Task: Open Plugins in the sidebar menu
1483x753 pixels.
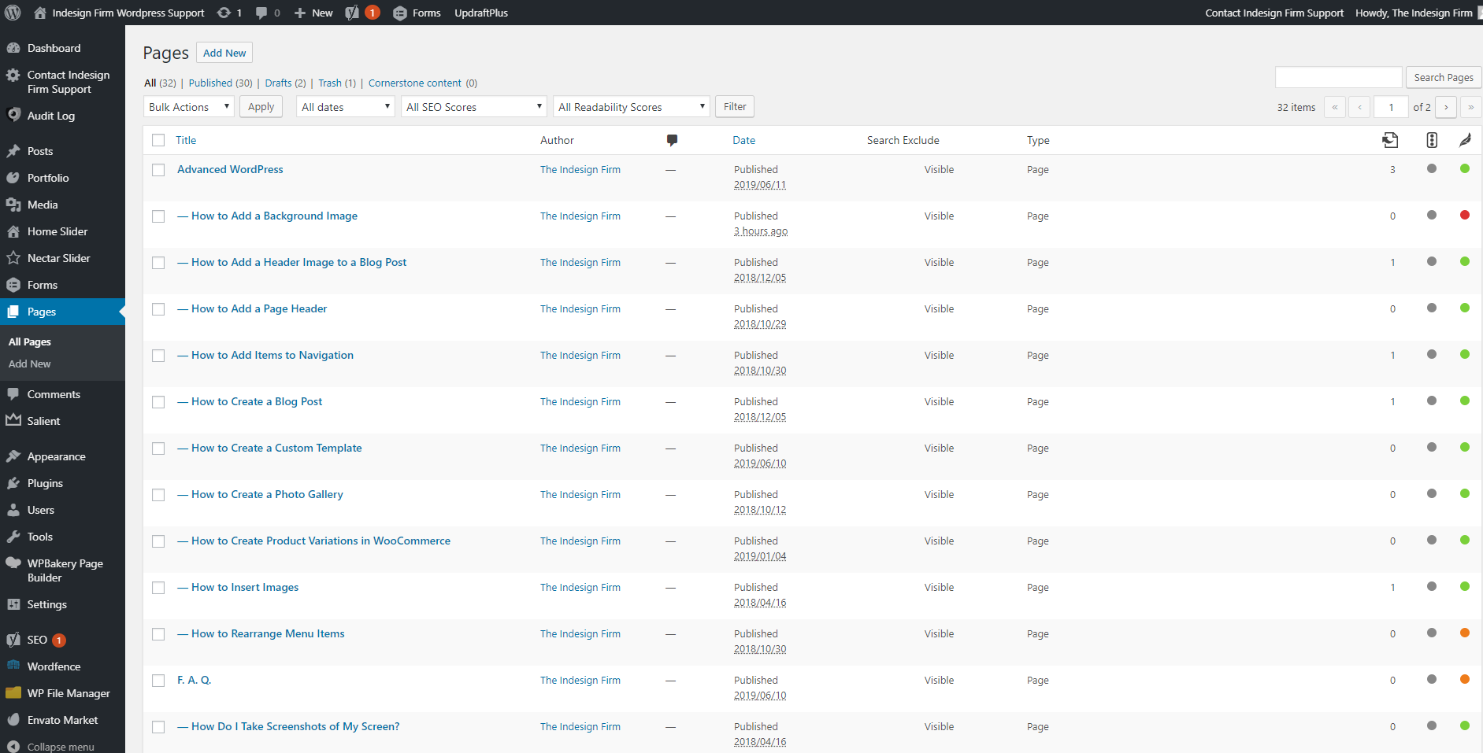Action: point(45,483)
